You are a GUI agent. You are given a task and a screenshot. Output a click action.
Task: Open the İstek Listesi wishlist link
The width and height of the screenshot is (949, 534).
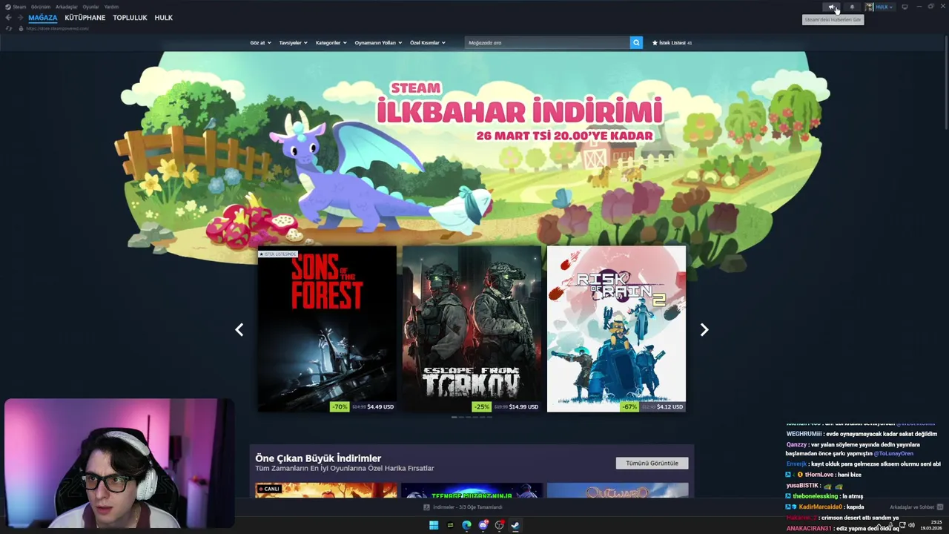(672, 42)
